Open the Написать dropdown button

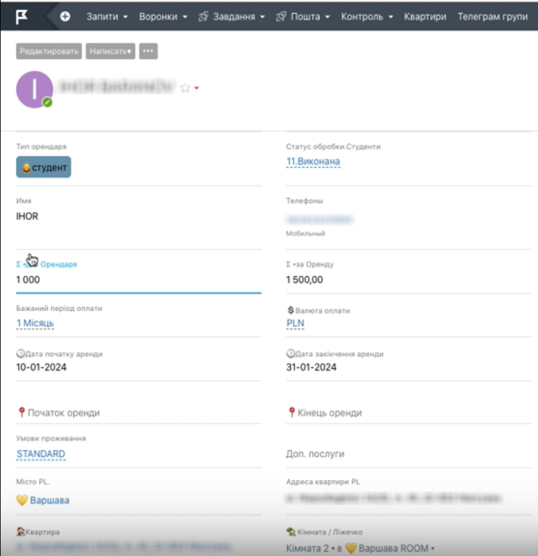110,51
